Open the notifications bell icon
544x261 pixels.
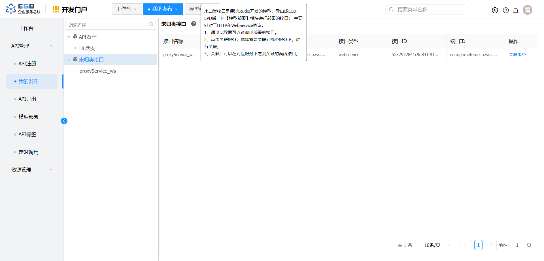pos(516,10)
